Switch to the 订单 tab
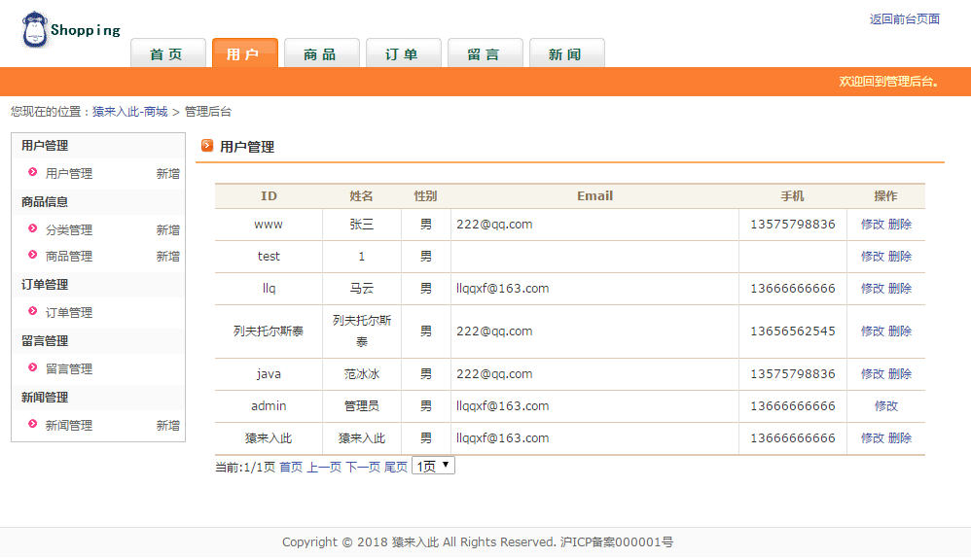971x558 pixels. pos(403,53)
